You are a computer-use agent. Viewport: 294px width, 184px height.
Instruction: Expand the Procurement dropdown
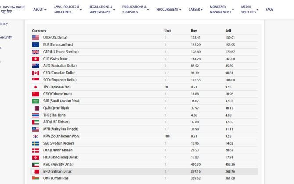pos(169,9)
